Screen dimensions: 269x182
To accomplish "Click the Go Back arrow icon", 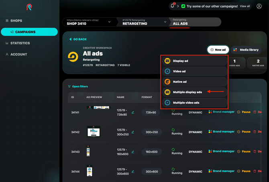I will 70,39.
